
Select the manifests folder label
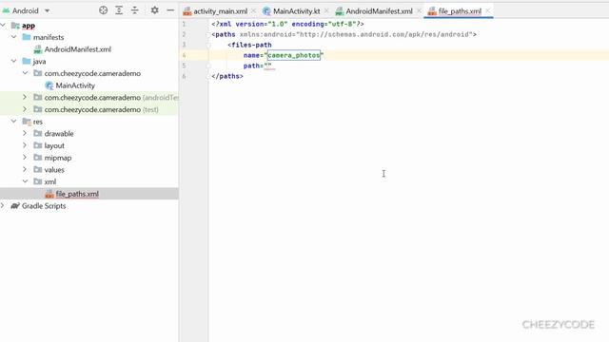[x=49, y=37]
